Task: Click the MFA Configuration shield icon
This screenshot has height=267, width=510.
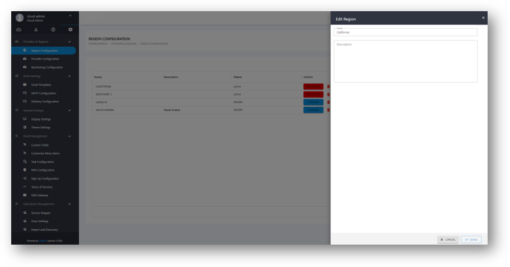Action: [x=25, y=170]
